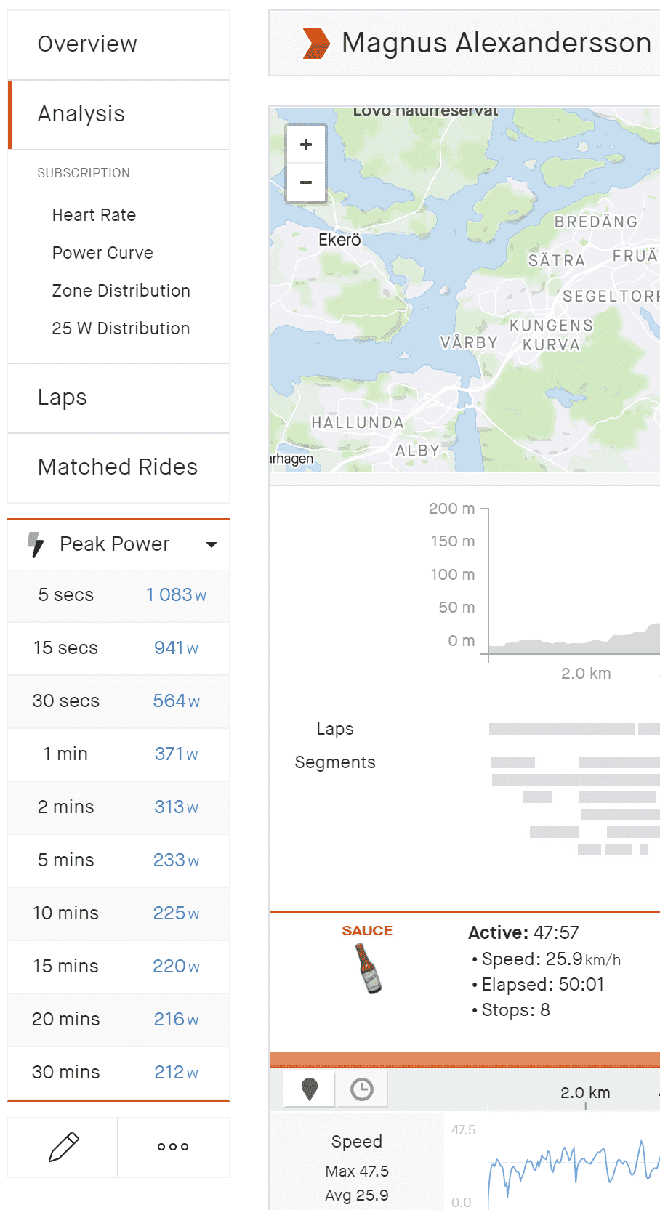The height and width of the screenshot is (1210, 660).
Task: Open Heart Rate analysis
Action: click(x=94, y=215)
